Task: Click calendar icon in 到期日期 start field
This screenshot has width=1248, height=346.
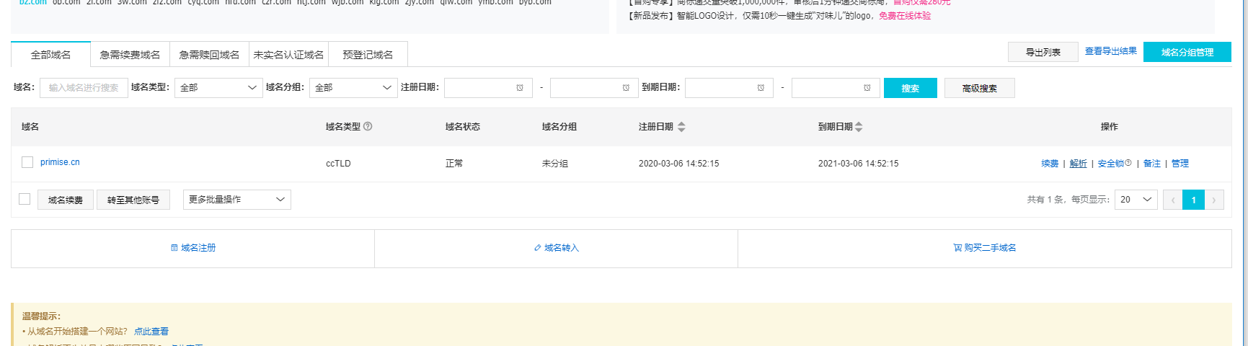Action: tap(760, 88)
